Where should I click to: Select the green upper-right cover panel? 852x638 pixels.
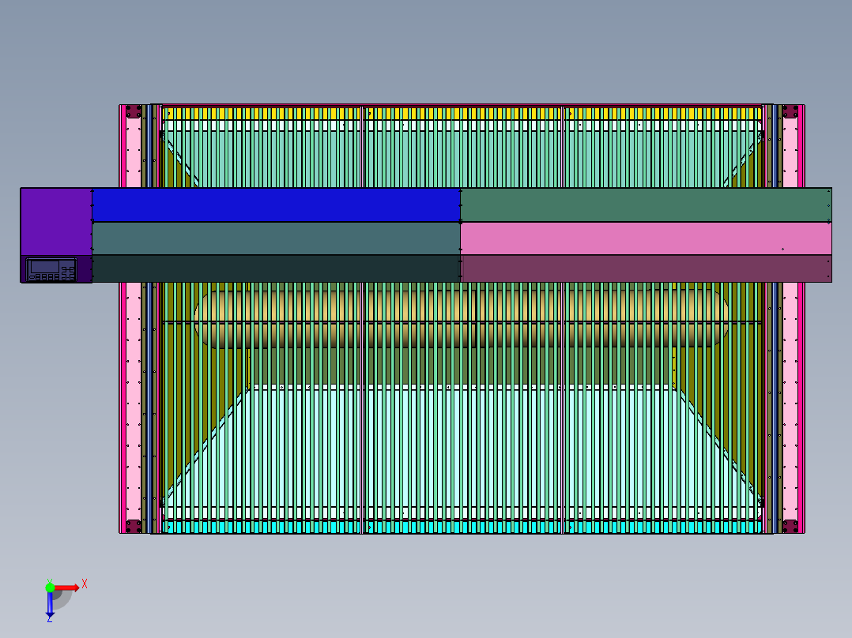click(646, 205)
